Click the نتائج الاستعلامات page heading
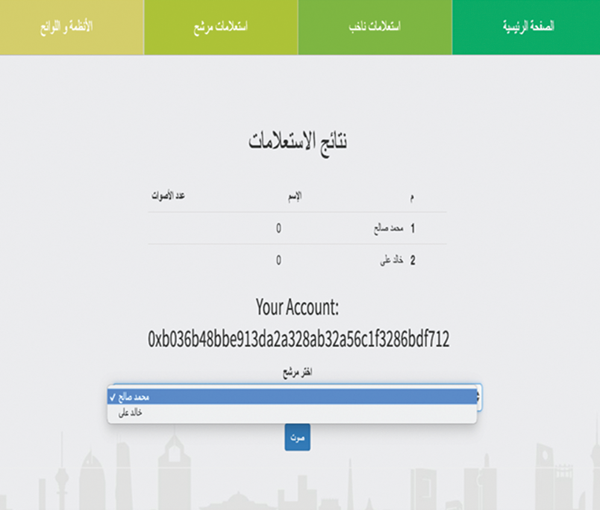 pos(298,141)
